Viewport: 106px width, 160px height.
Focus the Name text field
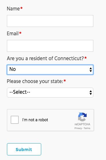click(50, 21)
